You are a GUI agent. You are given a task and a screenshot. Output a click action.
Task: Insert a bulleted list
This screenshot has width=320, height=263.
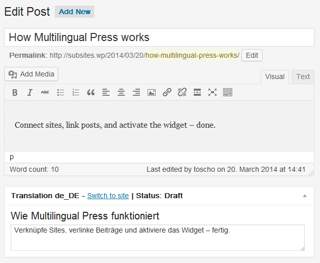60,92
